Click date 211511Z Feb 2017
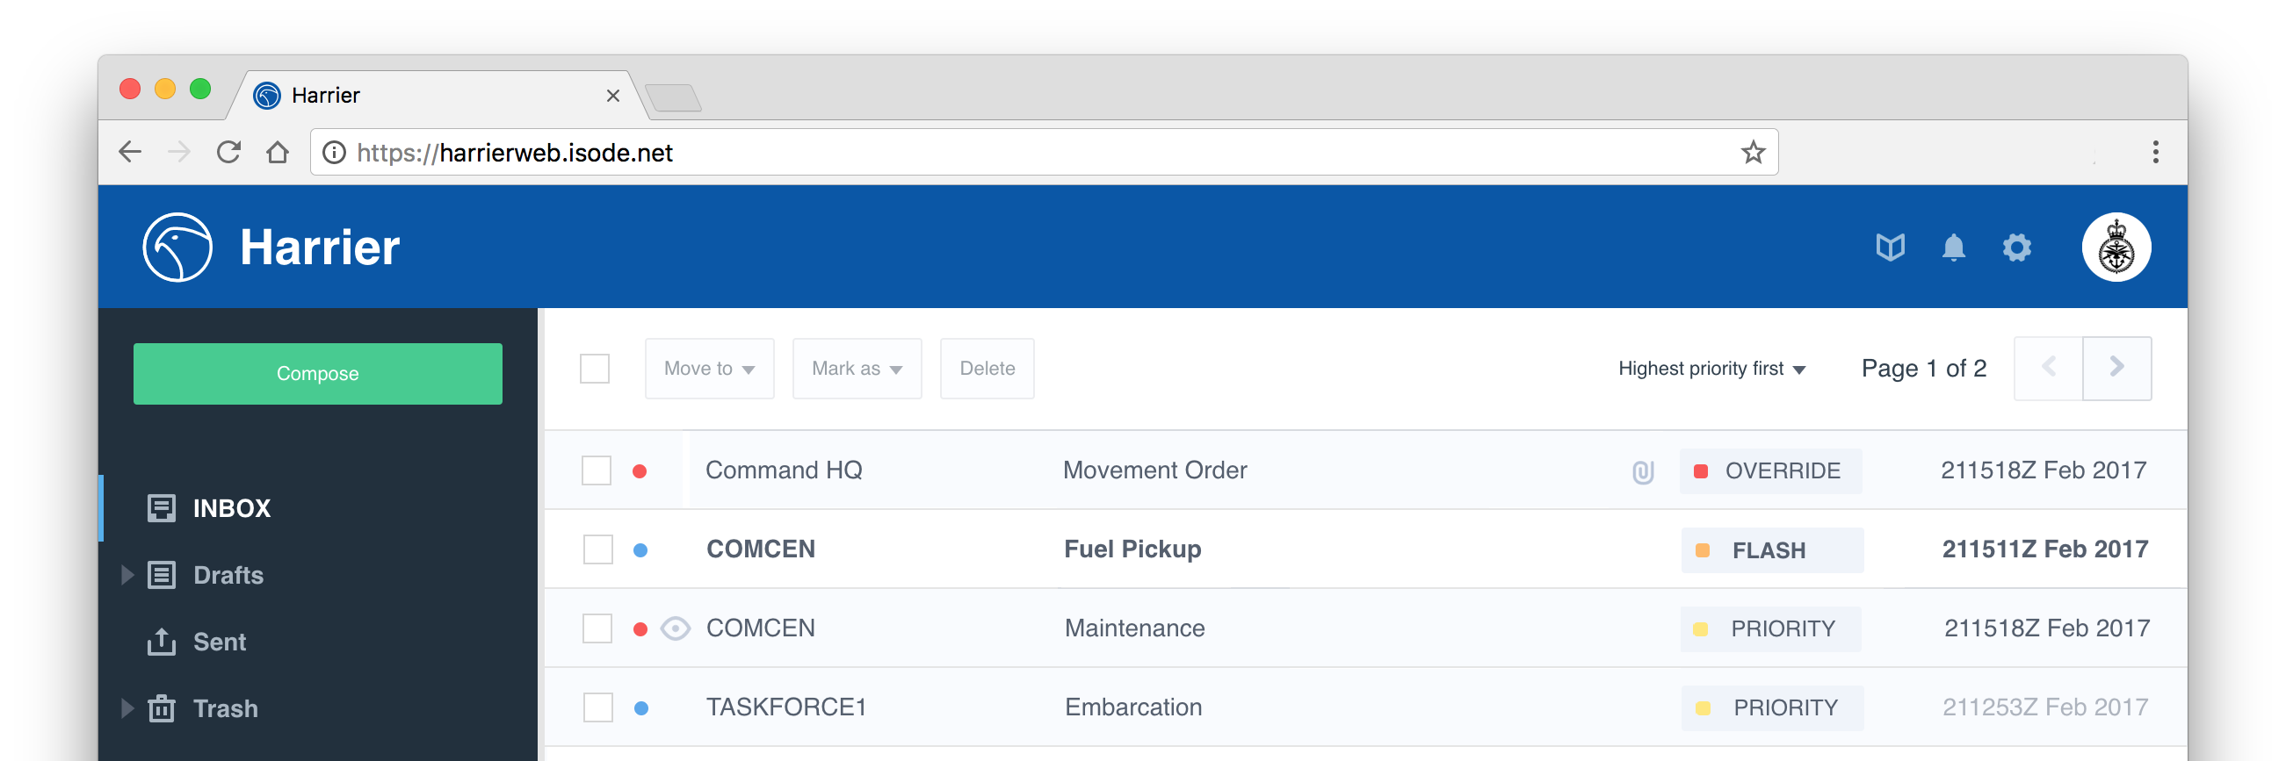The width and height of the screenshot is (2286, 761). 2044,549
